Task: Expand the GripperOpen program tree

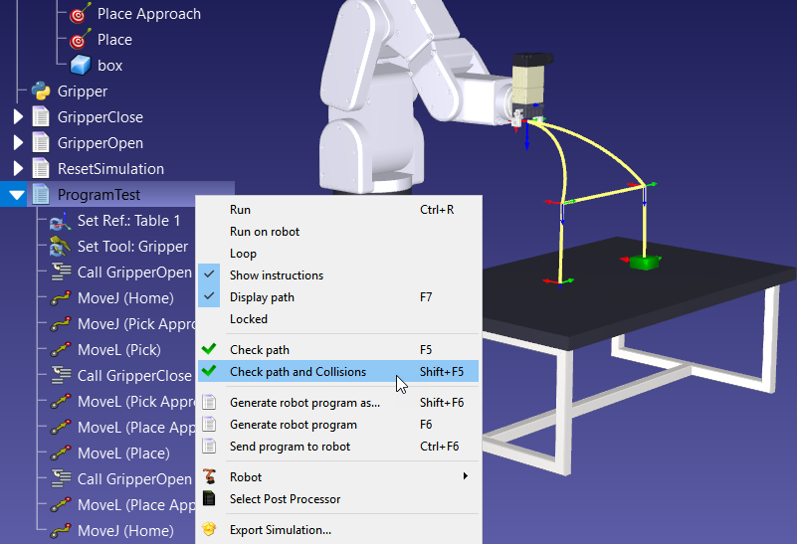Action: click(x=18, y=143)
